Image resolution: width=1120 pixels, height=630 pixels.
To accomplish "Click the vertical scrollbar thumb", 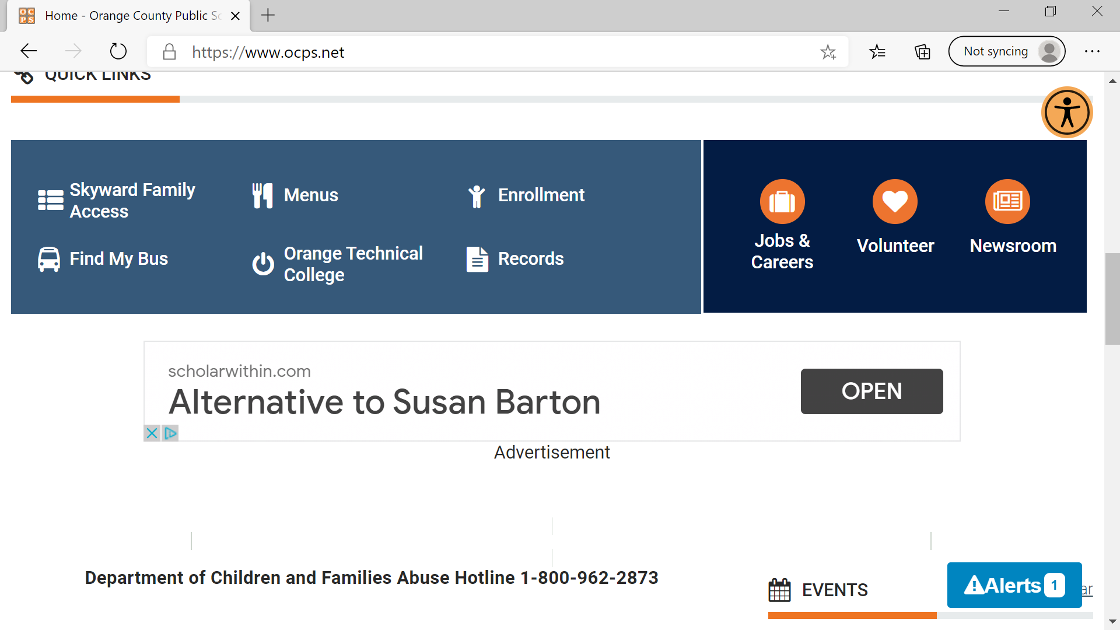I will click(1112, 299).
